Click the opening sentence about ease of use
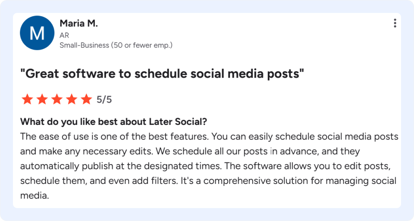This screenshot has width=414, height=221. [115, 137]
